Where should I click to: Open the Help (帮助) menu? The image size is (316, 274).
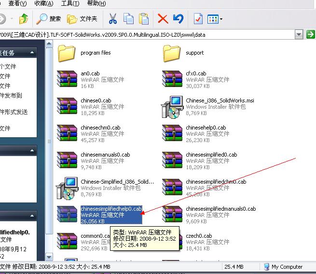[96, 3]
